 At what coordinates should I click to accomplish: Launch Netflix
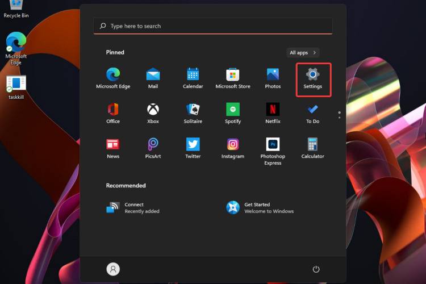tap(273, 112)
